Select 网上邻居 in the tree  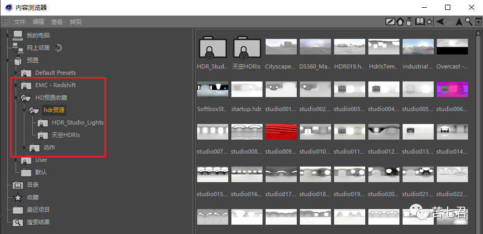point(38,48)
